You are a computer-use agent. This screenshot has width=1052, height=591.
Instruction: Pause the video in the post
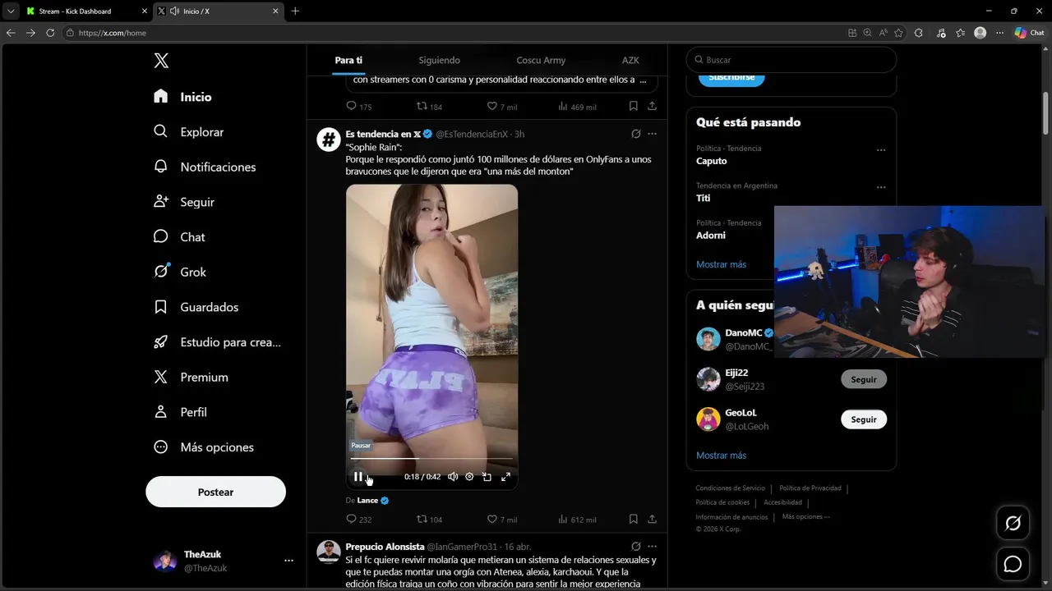(x=358, y=477)
